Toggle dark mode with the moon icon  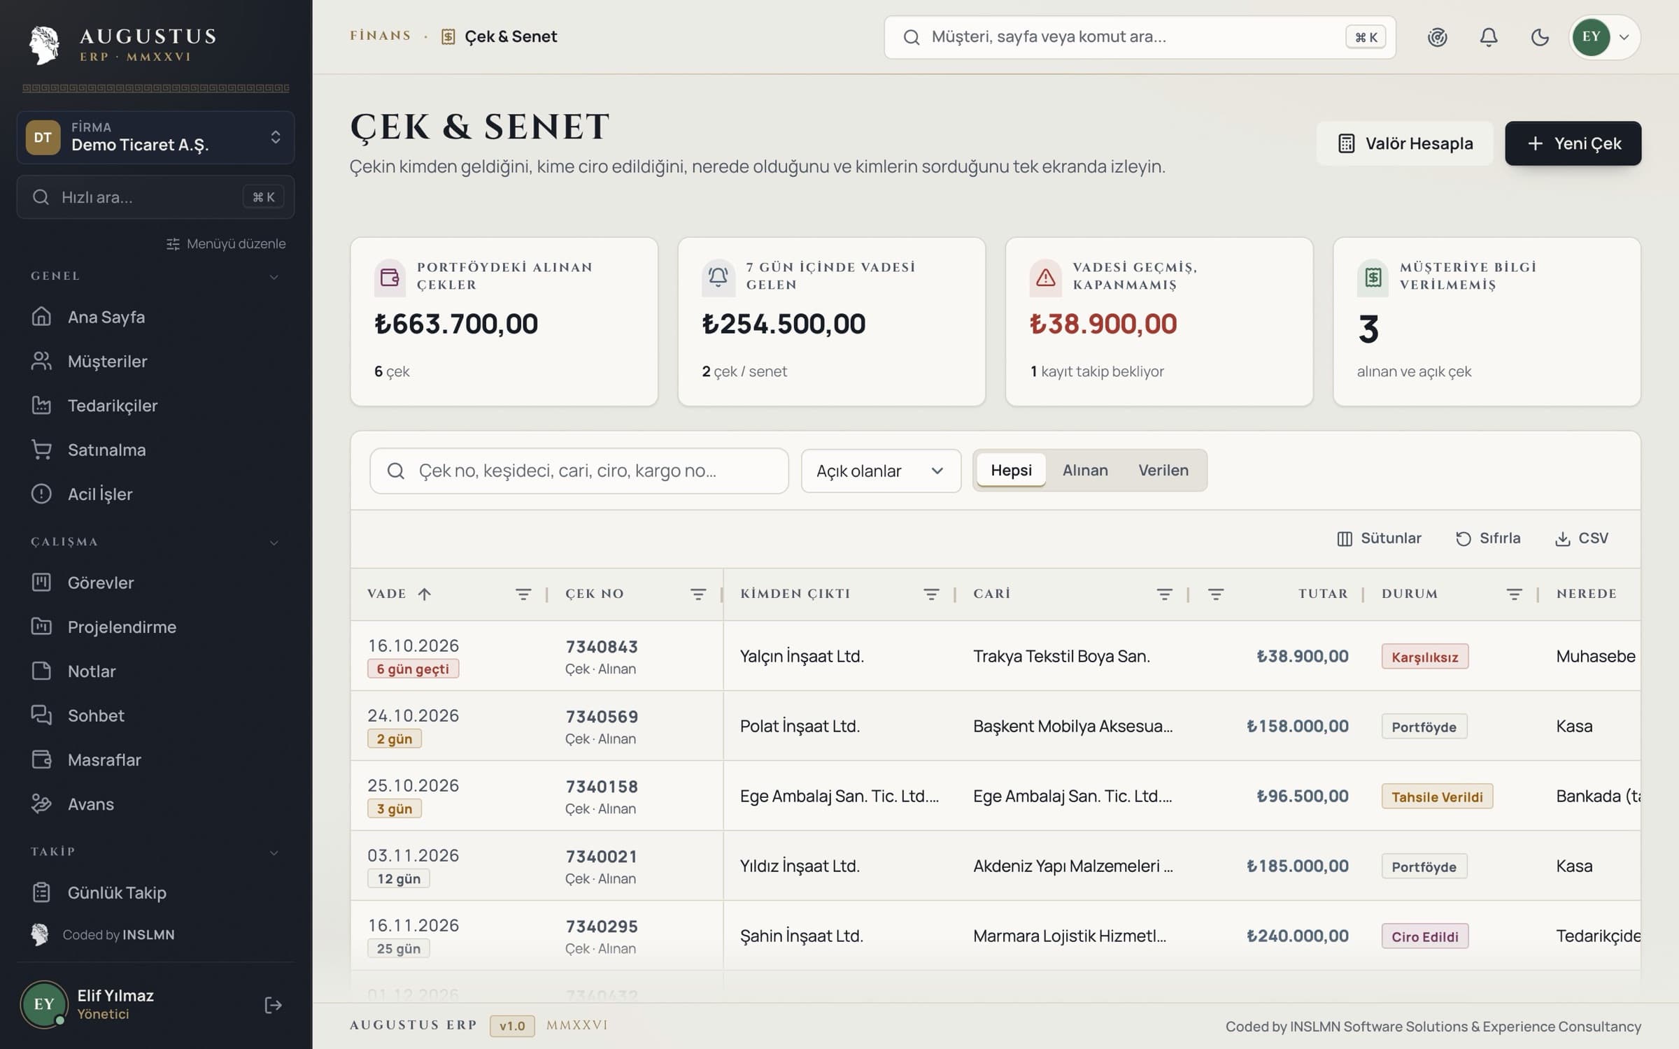(1539, 37)
